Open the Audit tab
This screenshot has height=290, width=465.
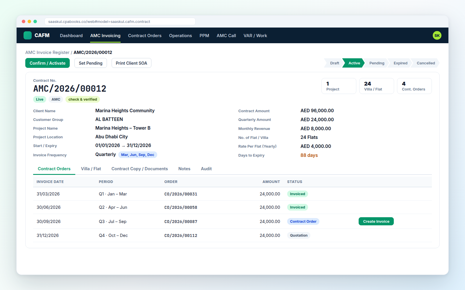click(206, 169)
